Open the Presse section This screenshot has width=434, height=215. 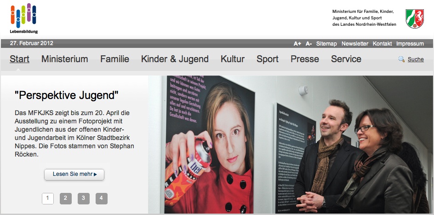(305, 59)
